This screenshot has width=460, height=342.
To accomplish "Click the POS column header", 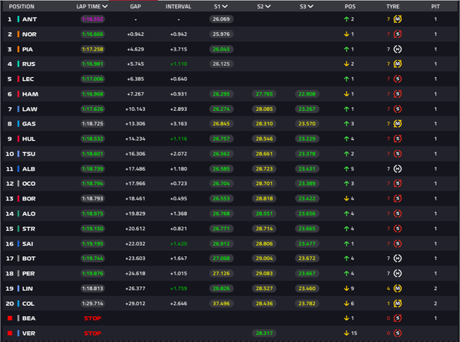I will [x=350, y=6].
